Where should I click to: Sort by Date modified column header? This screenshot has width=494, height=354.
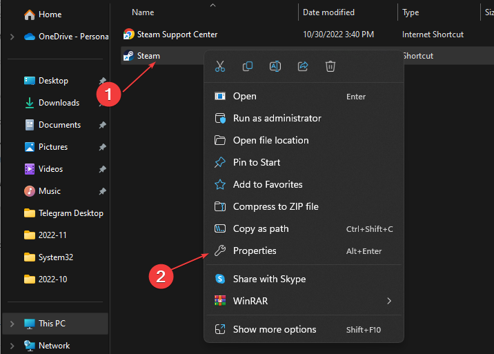pos(328,12)
